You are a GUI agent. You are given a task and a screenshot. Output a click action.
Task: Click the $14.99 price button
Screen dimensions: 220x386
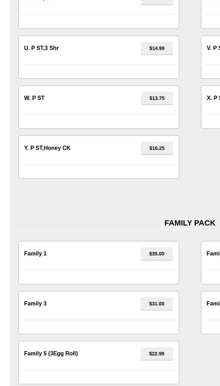[157, 48]
